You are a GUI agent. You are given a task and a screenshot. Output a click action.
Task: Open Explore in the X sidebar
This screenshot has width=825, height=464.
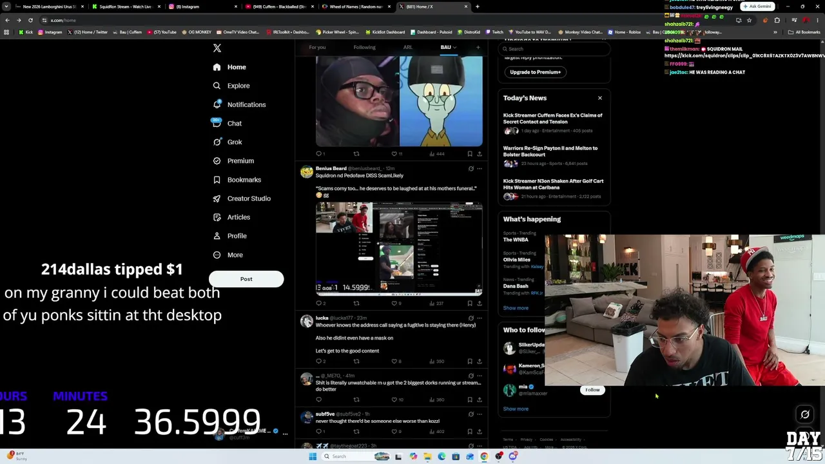coord(231,86)
